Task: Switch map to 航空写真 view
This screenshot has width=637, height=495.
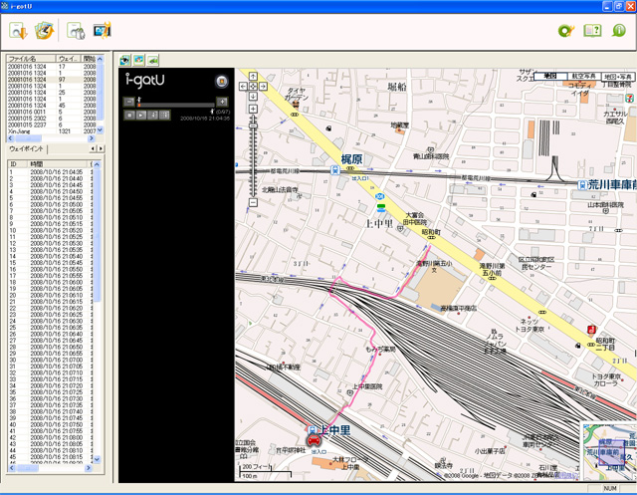Action: (584, 76)
